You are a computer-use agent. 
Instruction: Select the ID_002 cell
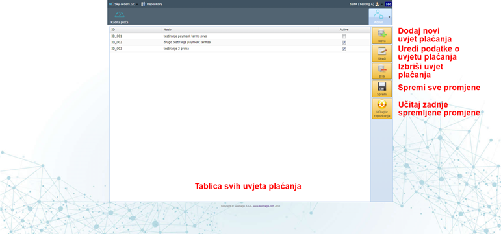[x=136, y=42]
